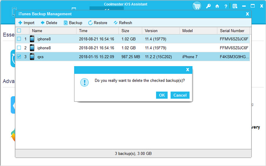Click the phone icon in row 2

point(32,48)
